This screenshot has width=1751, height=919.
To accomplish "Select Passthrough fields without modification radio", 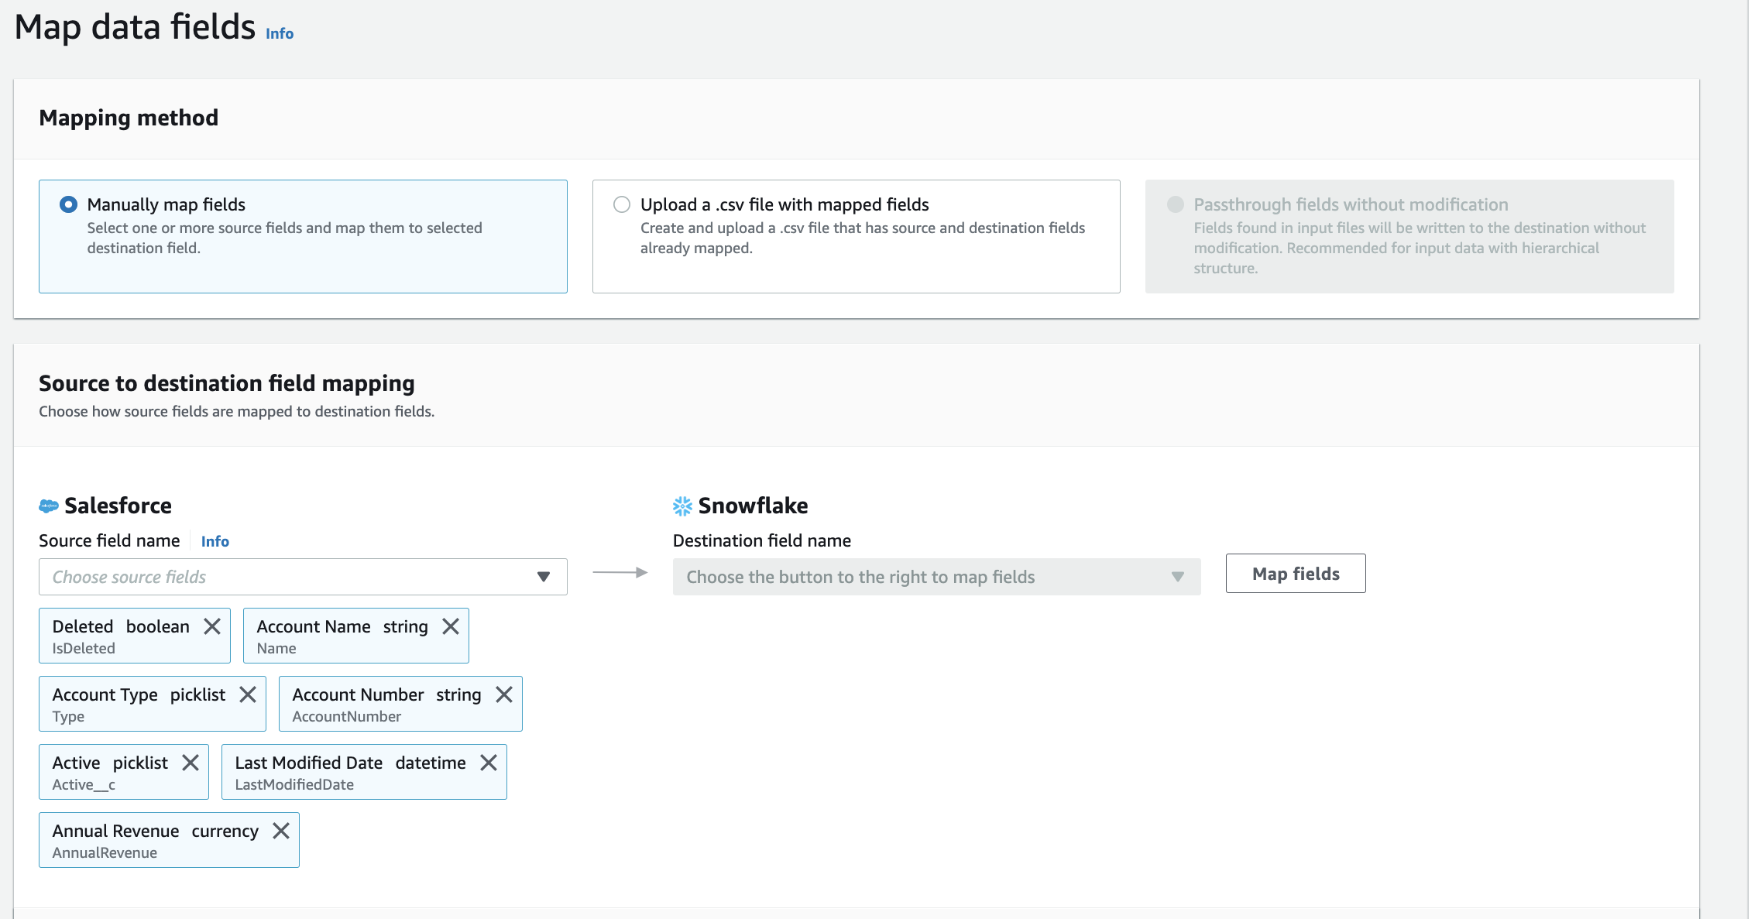I will (1176, 204).
